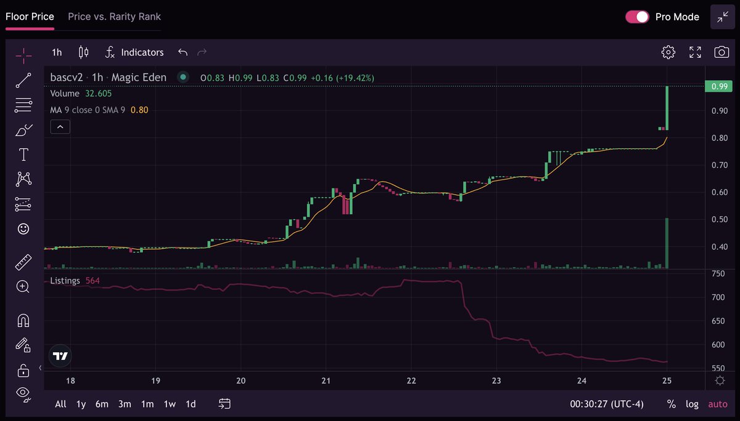Select the trend line drawing tool
740x421 pixels.
pyautogui.click(x=23, y=80)
